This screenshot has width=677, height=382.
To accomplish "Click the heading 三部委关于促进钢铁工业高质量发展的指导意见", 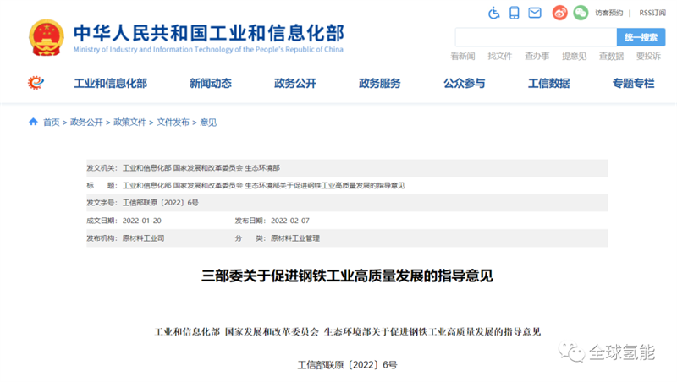I will pos(347,276).
